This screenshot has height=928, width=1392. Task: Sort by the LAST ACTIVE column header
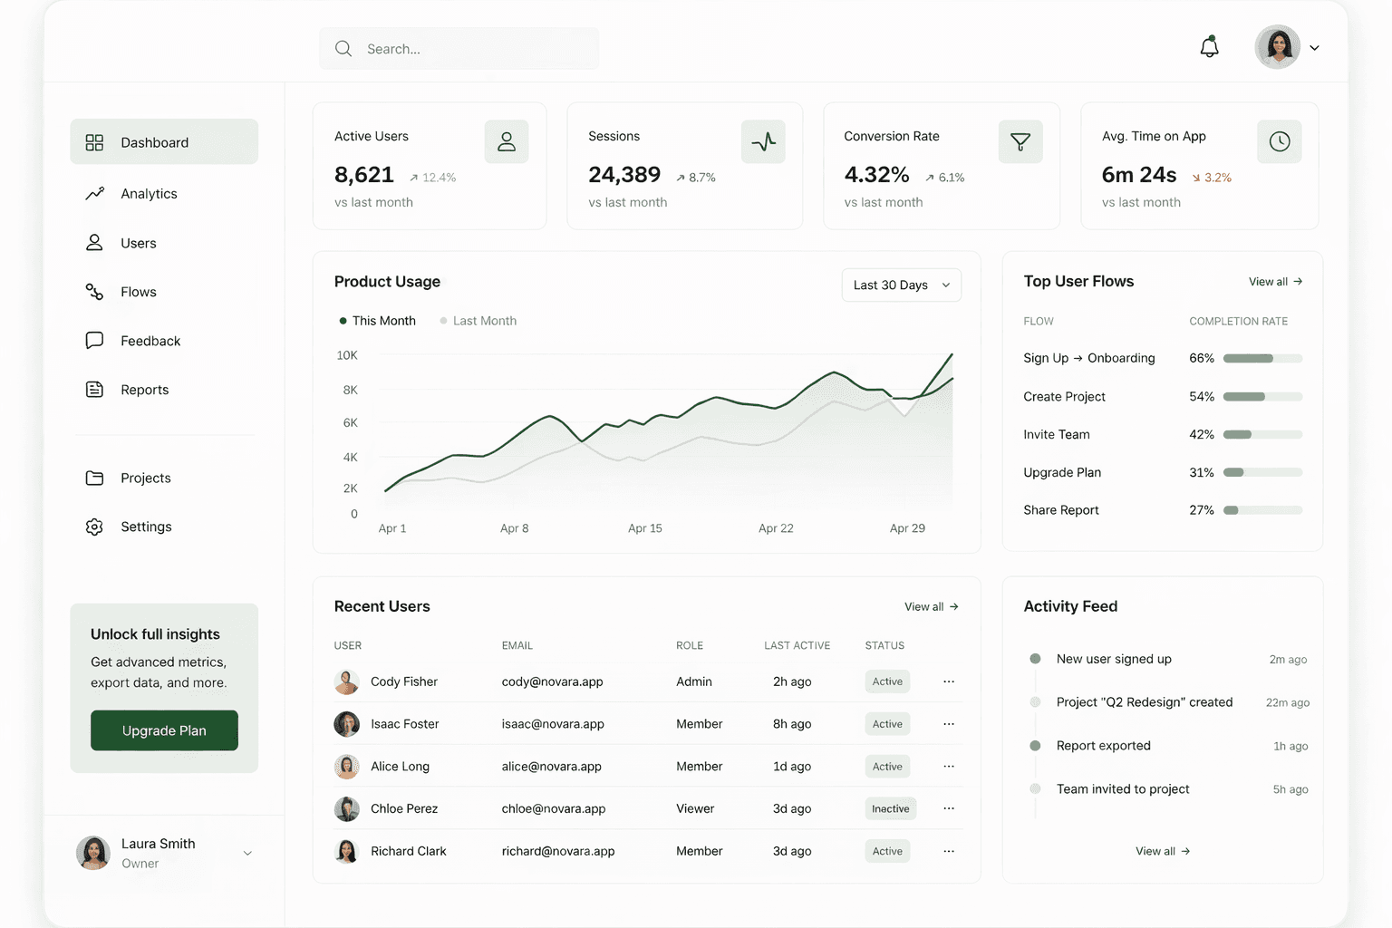click(797, 645)
